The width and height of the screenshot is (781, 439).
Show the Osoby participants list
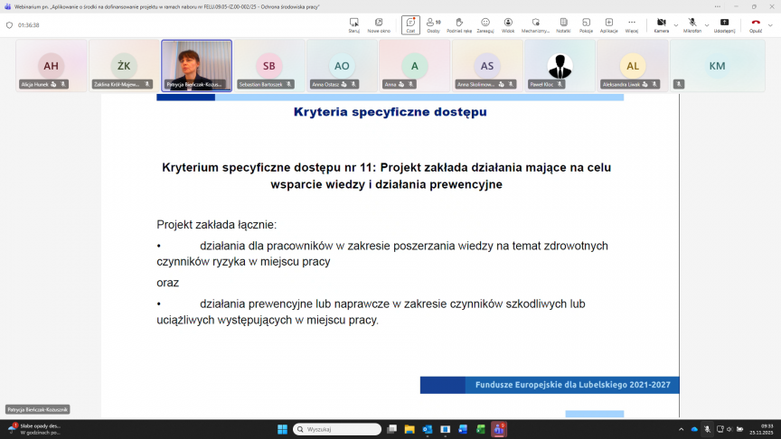(433, 24)
